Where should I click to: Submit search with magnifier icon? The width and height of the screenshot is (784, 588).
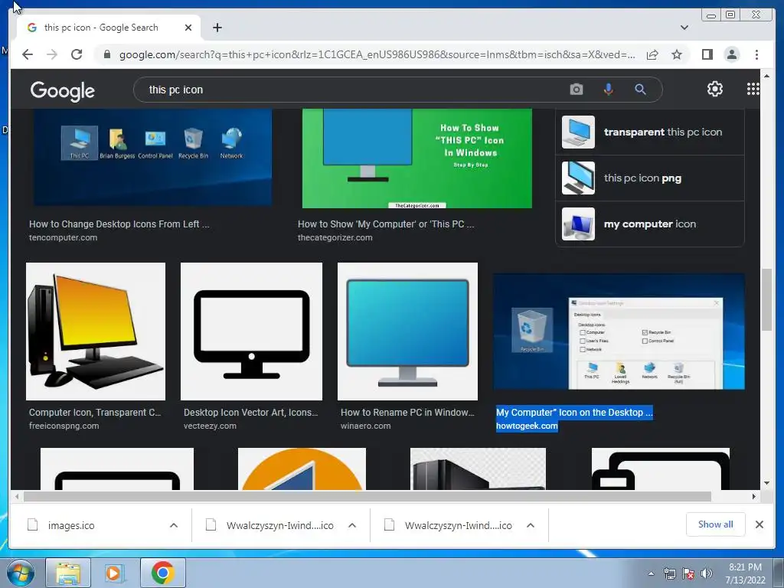click(x=641, y=90)
